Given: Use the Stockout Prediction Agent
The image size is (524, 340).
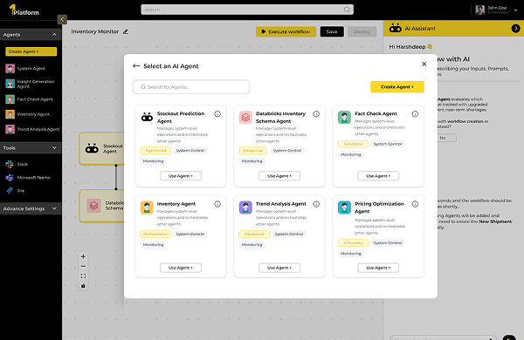Looking at the screenshot, I should [181, 176].
